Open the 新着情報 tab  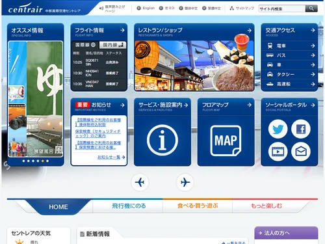(x=97, y=234)
